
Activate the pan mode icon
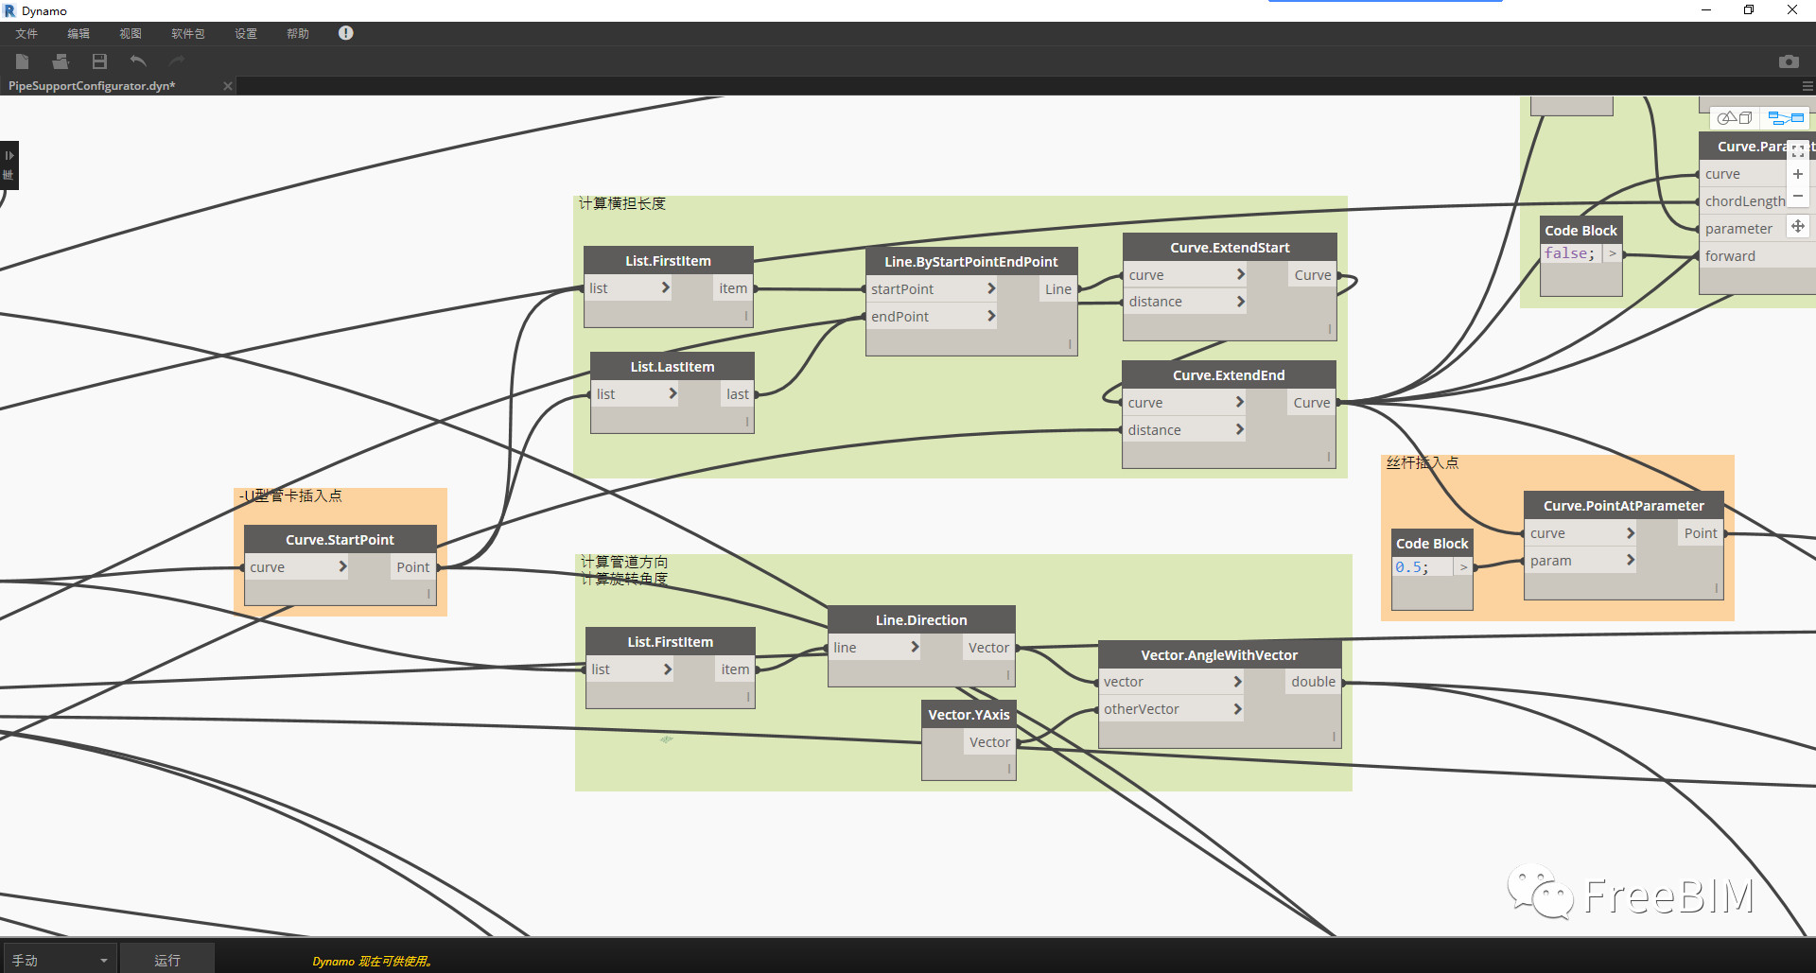1798,226
